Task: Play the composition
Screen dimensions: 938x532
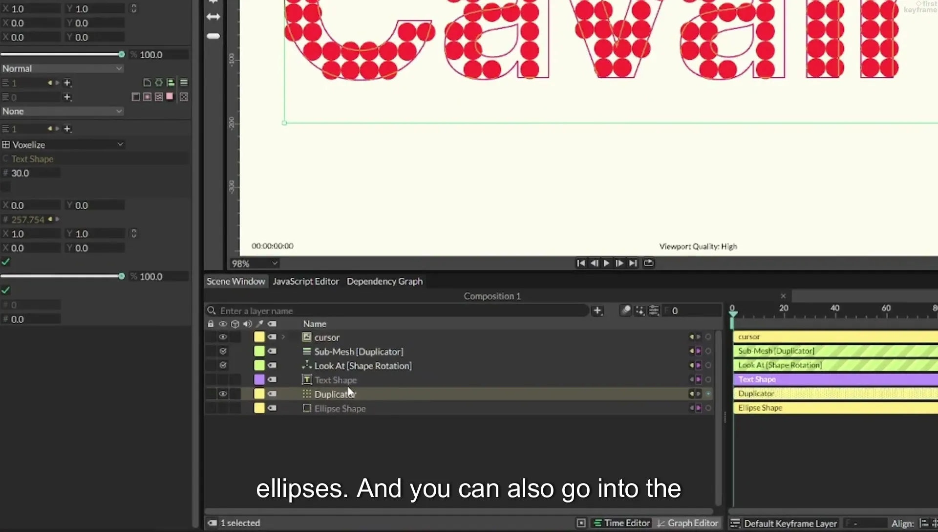Action: coord(606,263)
